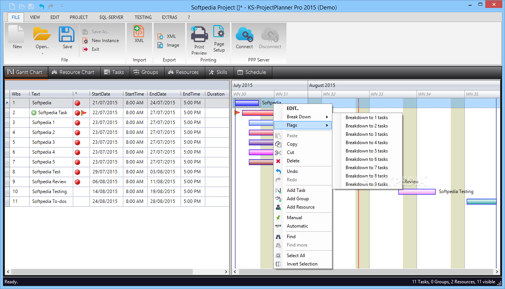
Task: Click the red flag icon on Softpedia Task row
Action: pyautogui.click(x=84, y=113)
